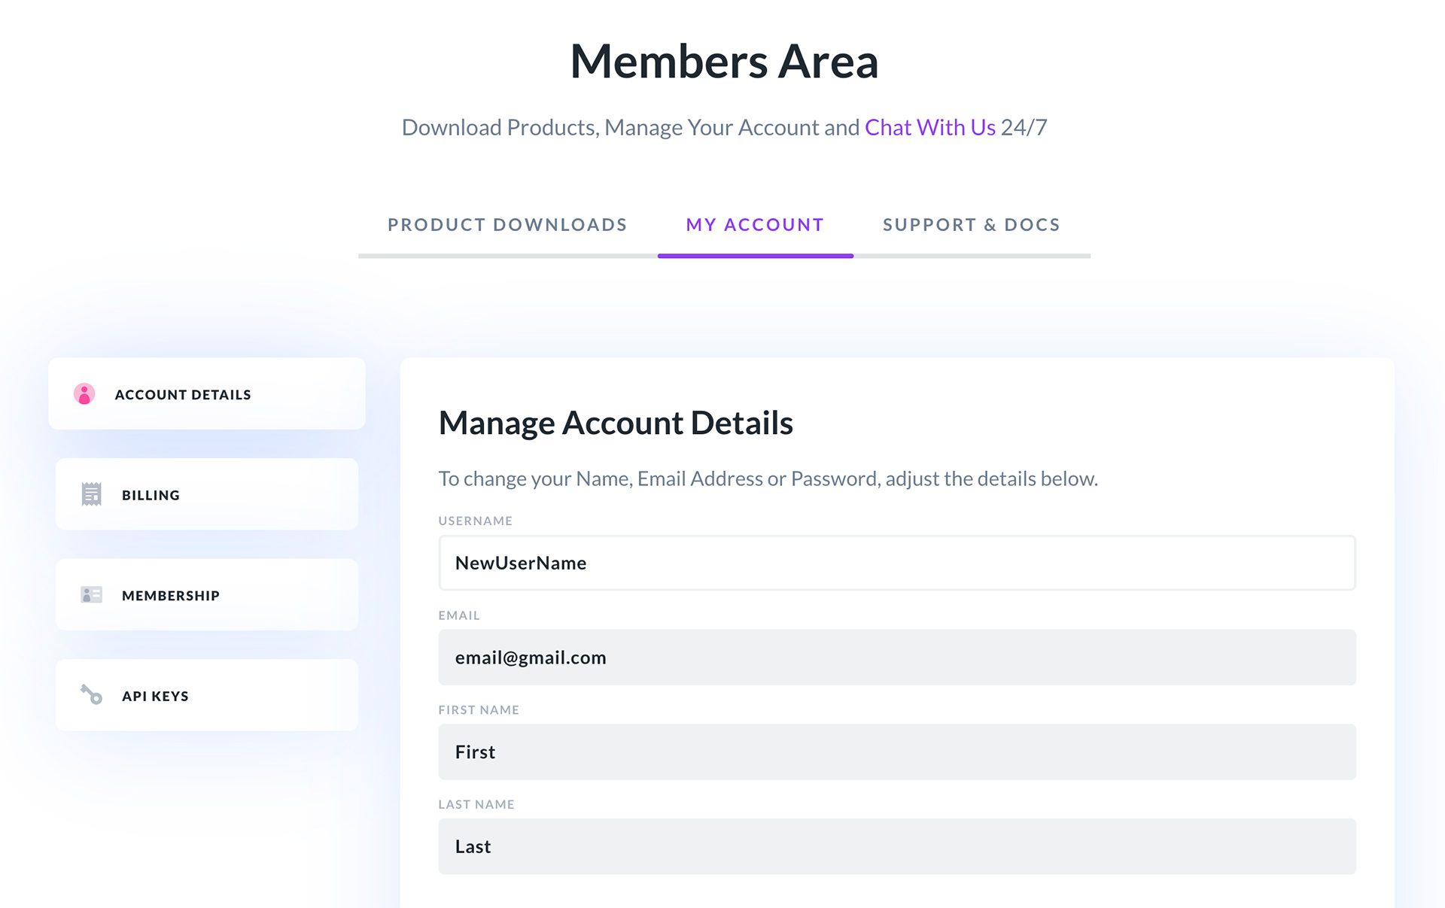Click the Membership ID card icon
Screen dimensions: 1445x908
coord(91,595)
